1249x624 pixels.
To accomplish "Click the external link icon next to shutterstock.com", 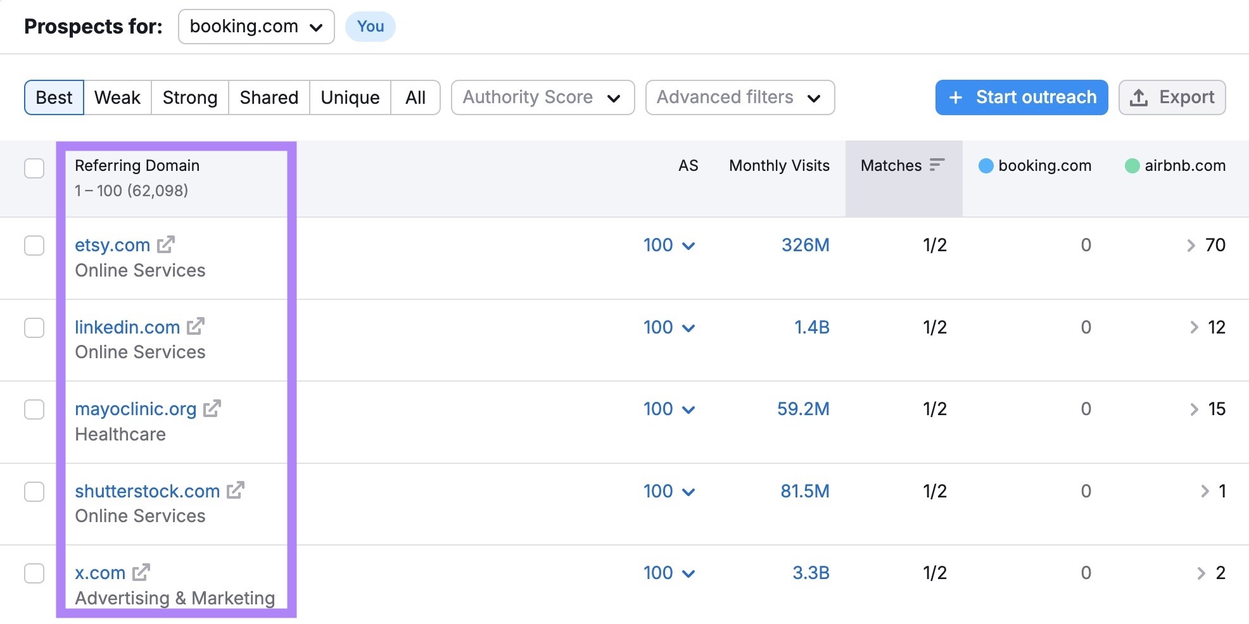I will 237,490.
